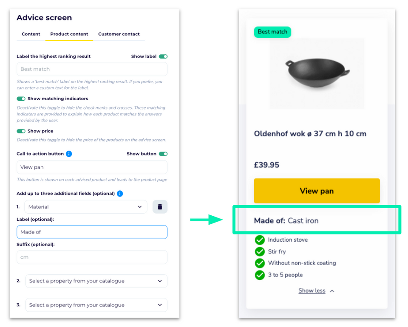Toggle the Show price switch
408x327 pixels.
click(21, 131)
